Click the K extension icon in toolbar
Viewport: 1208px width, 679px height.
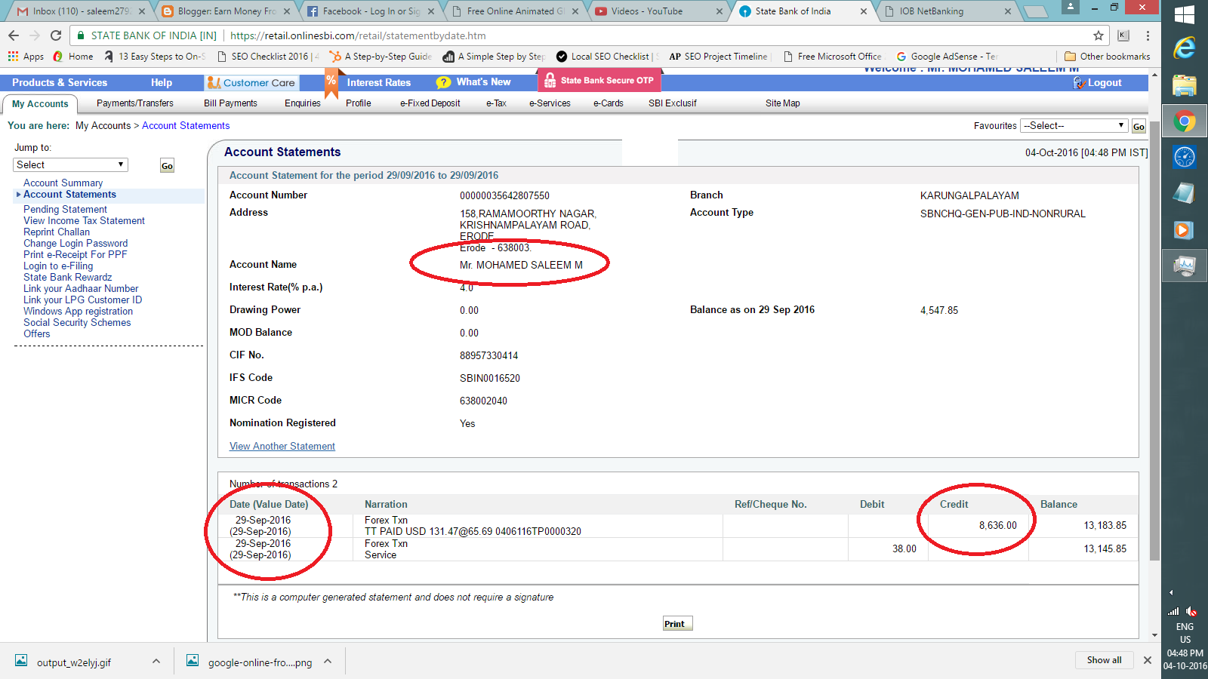point(1123,35)
